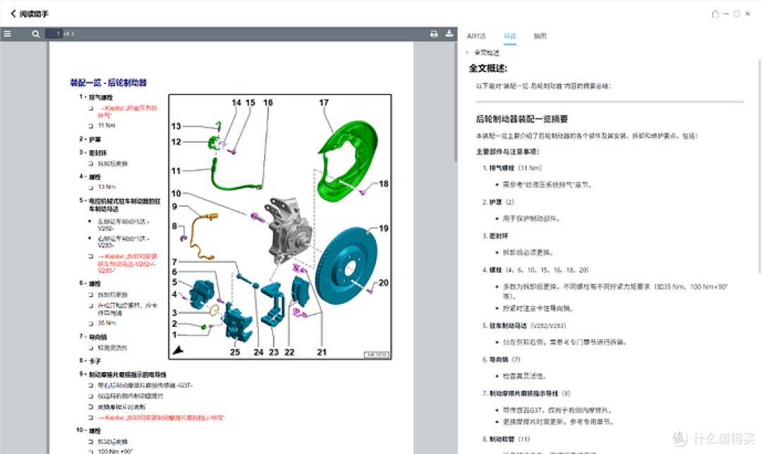This screenshot has height=454, width=762.
Task: Click the "13 Nm" torque value in PDF
Action: point(107,187)
